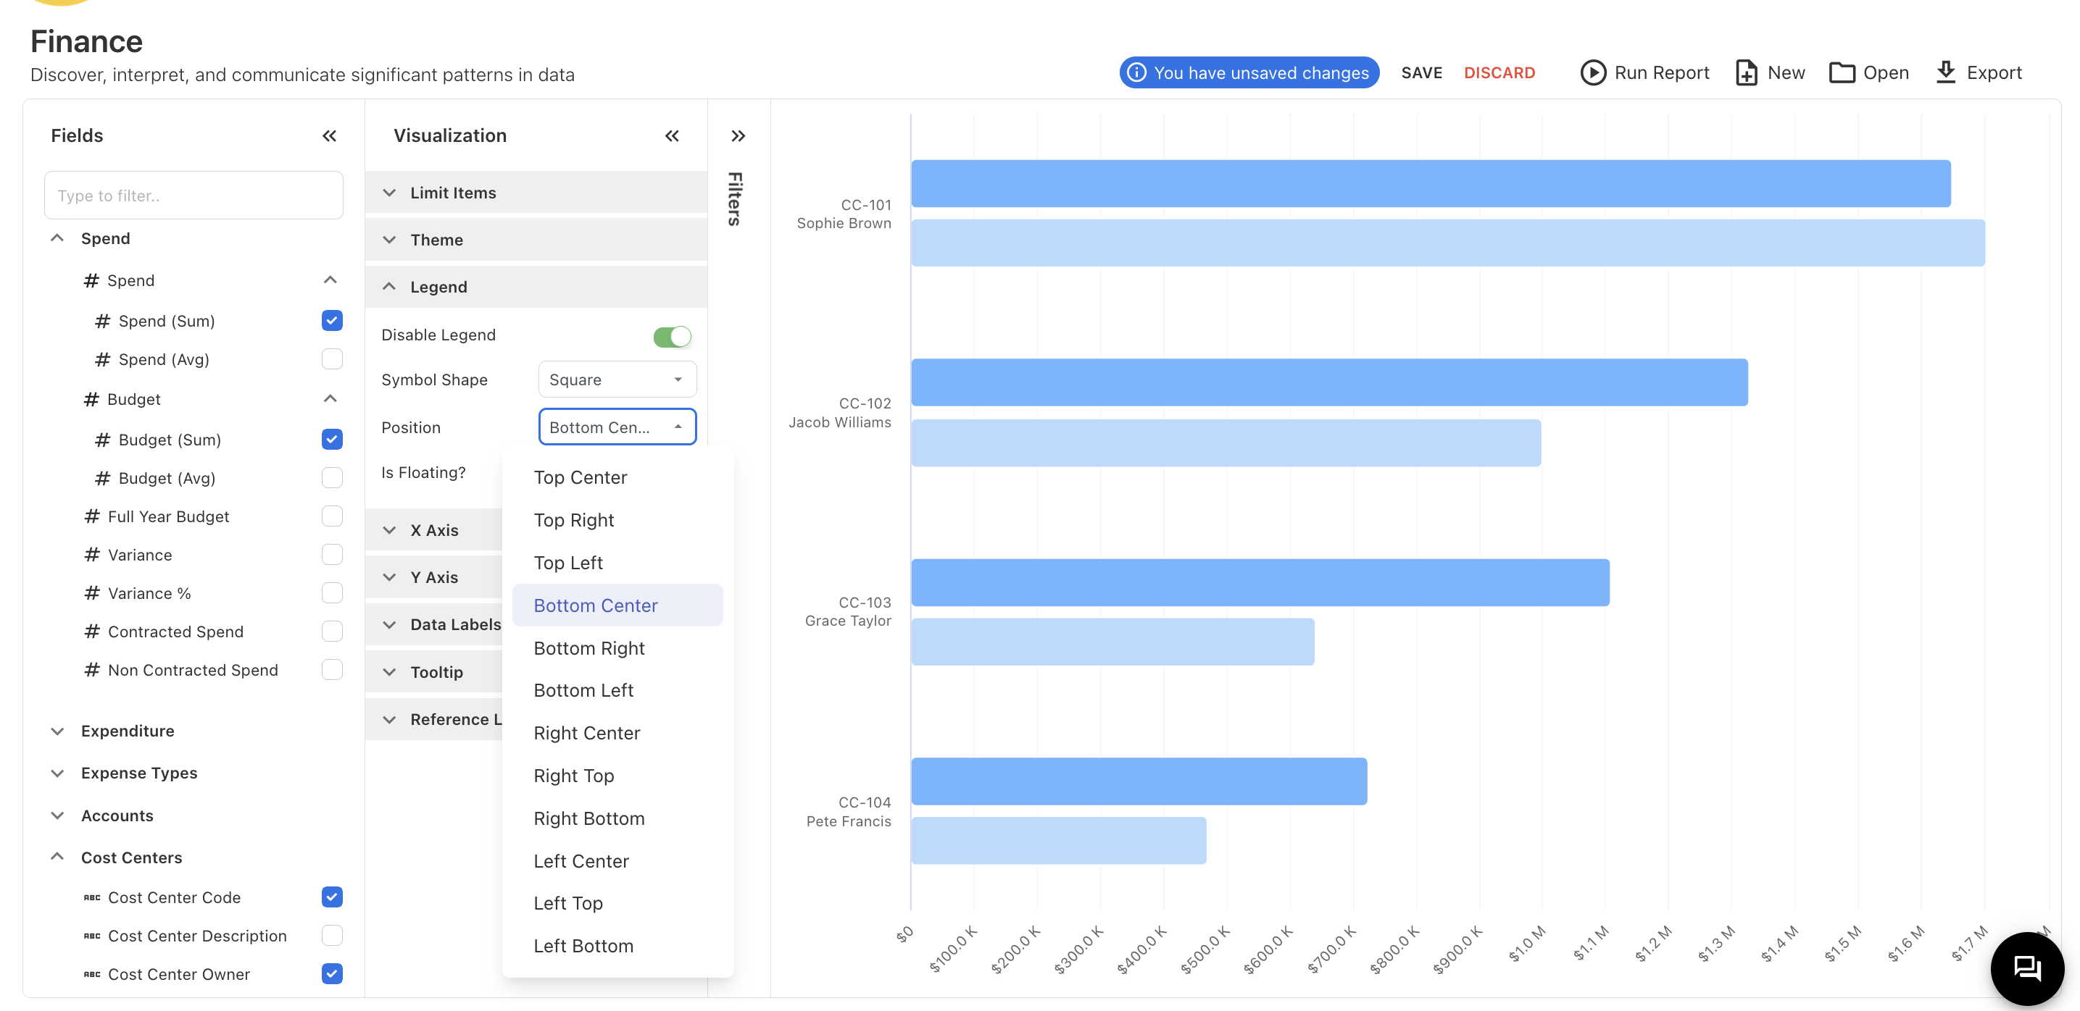Screen dimensions: 2080x1011
Task: Click the SAVE button
Action: 1421,72
